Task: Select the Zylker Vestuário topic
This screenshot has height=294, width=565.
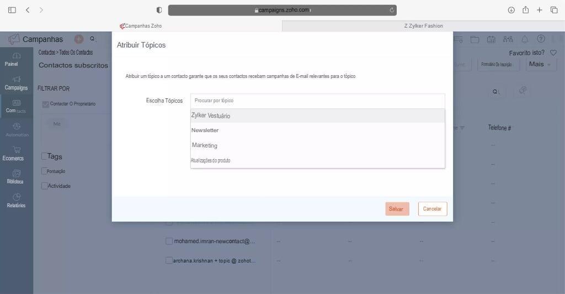Action: pos(317,116)
